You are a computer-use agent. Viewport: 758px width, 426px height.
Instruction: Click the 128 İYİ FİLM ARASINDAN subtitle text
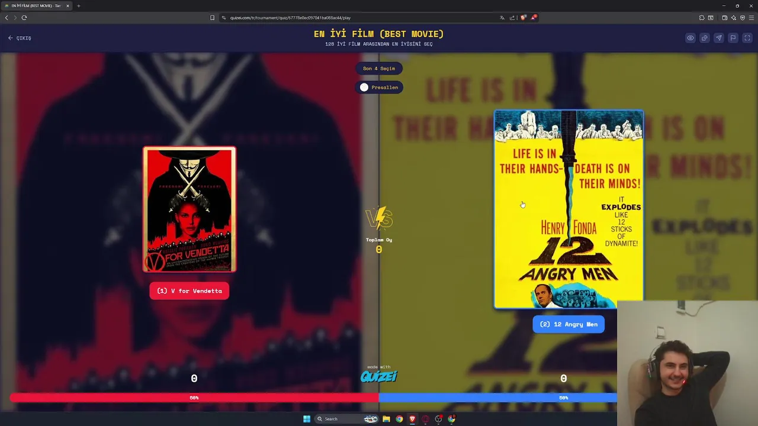pyautogui.click(x=379, y=44)
